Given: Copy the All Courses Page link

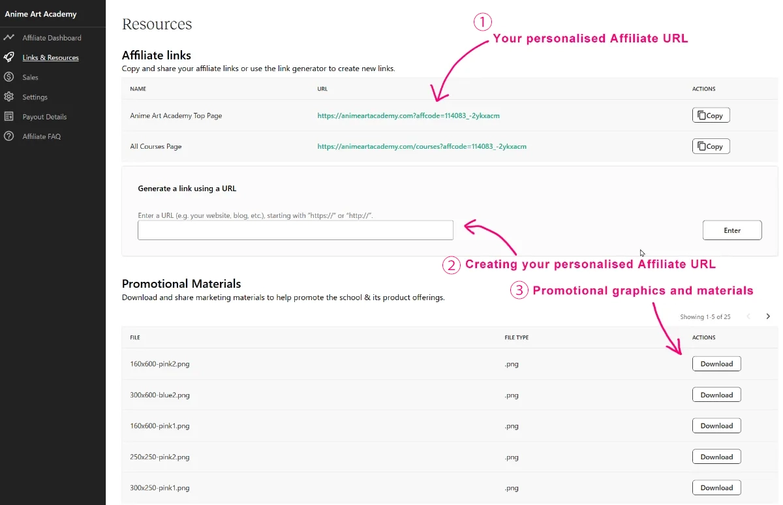Looking at the screenshot, I should tap(711, 146).
